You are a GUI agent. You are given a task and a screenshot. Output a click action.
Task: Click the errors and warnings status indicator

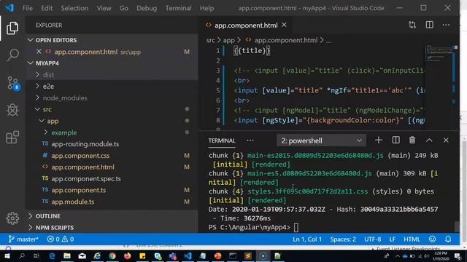pyautogui.click(x=61, y=239)
